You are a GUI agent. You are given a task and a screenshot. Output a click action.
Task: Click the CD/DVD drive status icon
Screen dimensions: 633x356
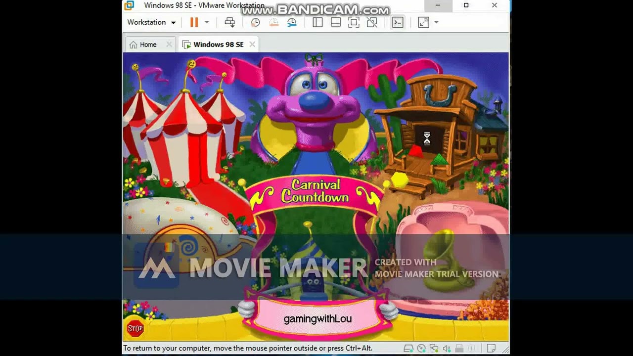(421, 349)
